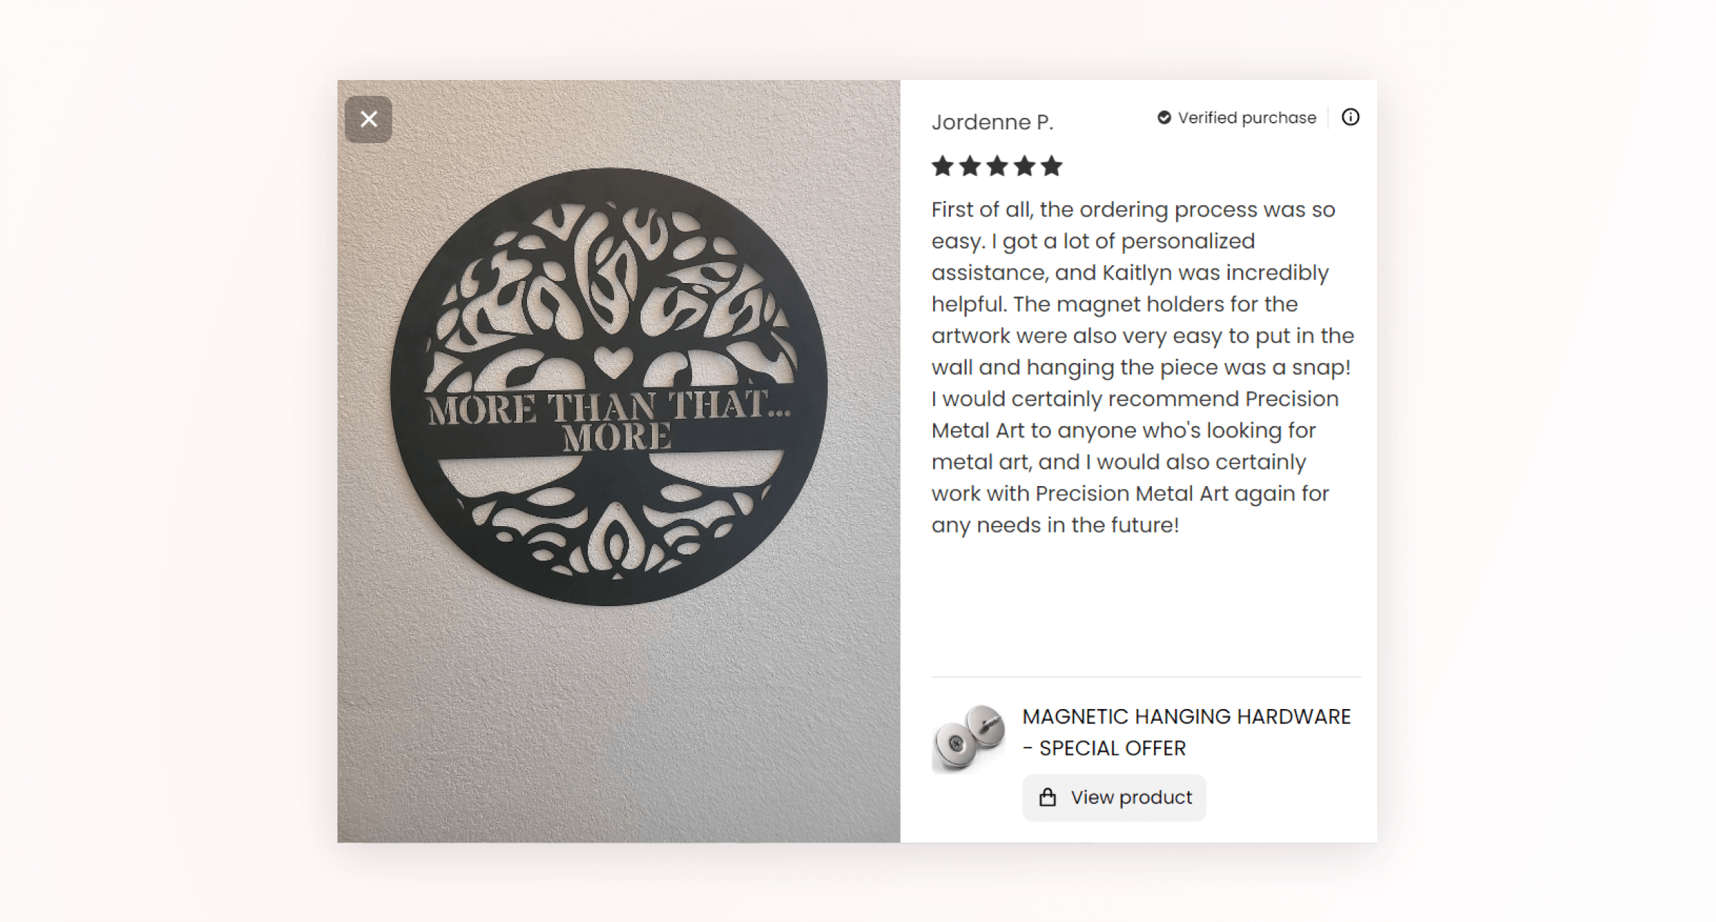
Task: Click the tree of life review photo
Action: pos(618,461)
